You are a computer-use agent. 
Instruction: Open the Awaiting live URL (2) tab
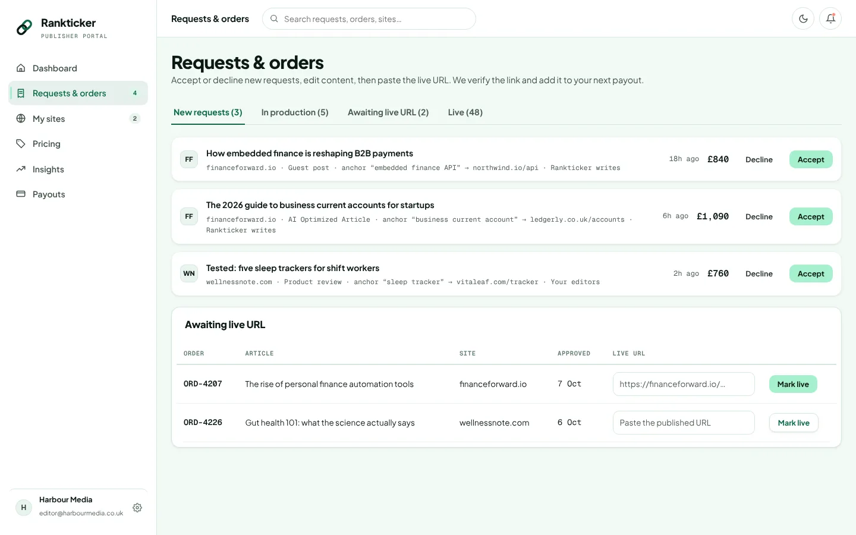[388, 112]
